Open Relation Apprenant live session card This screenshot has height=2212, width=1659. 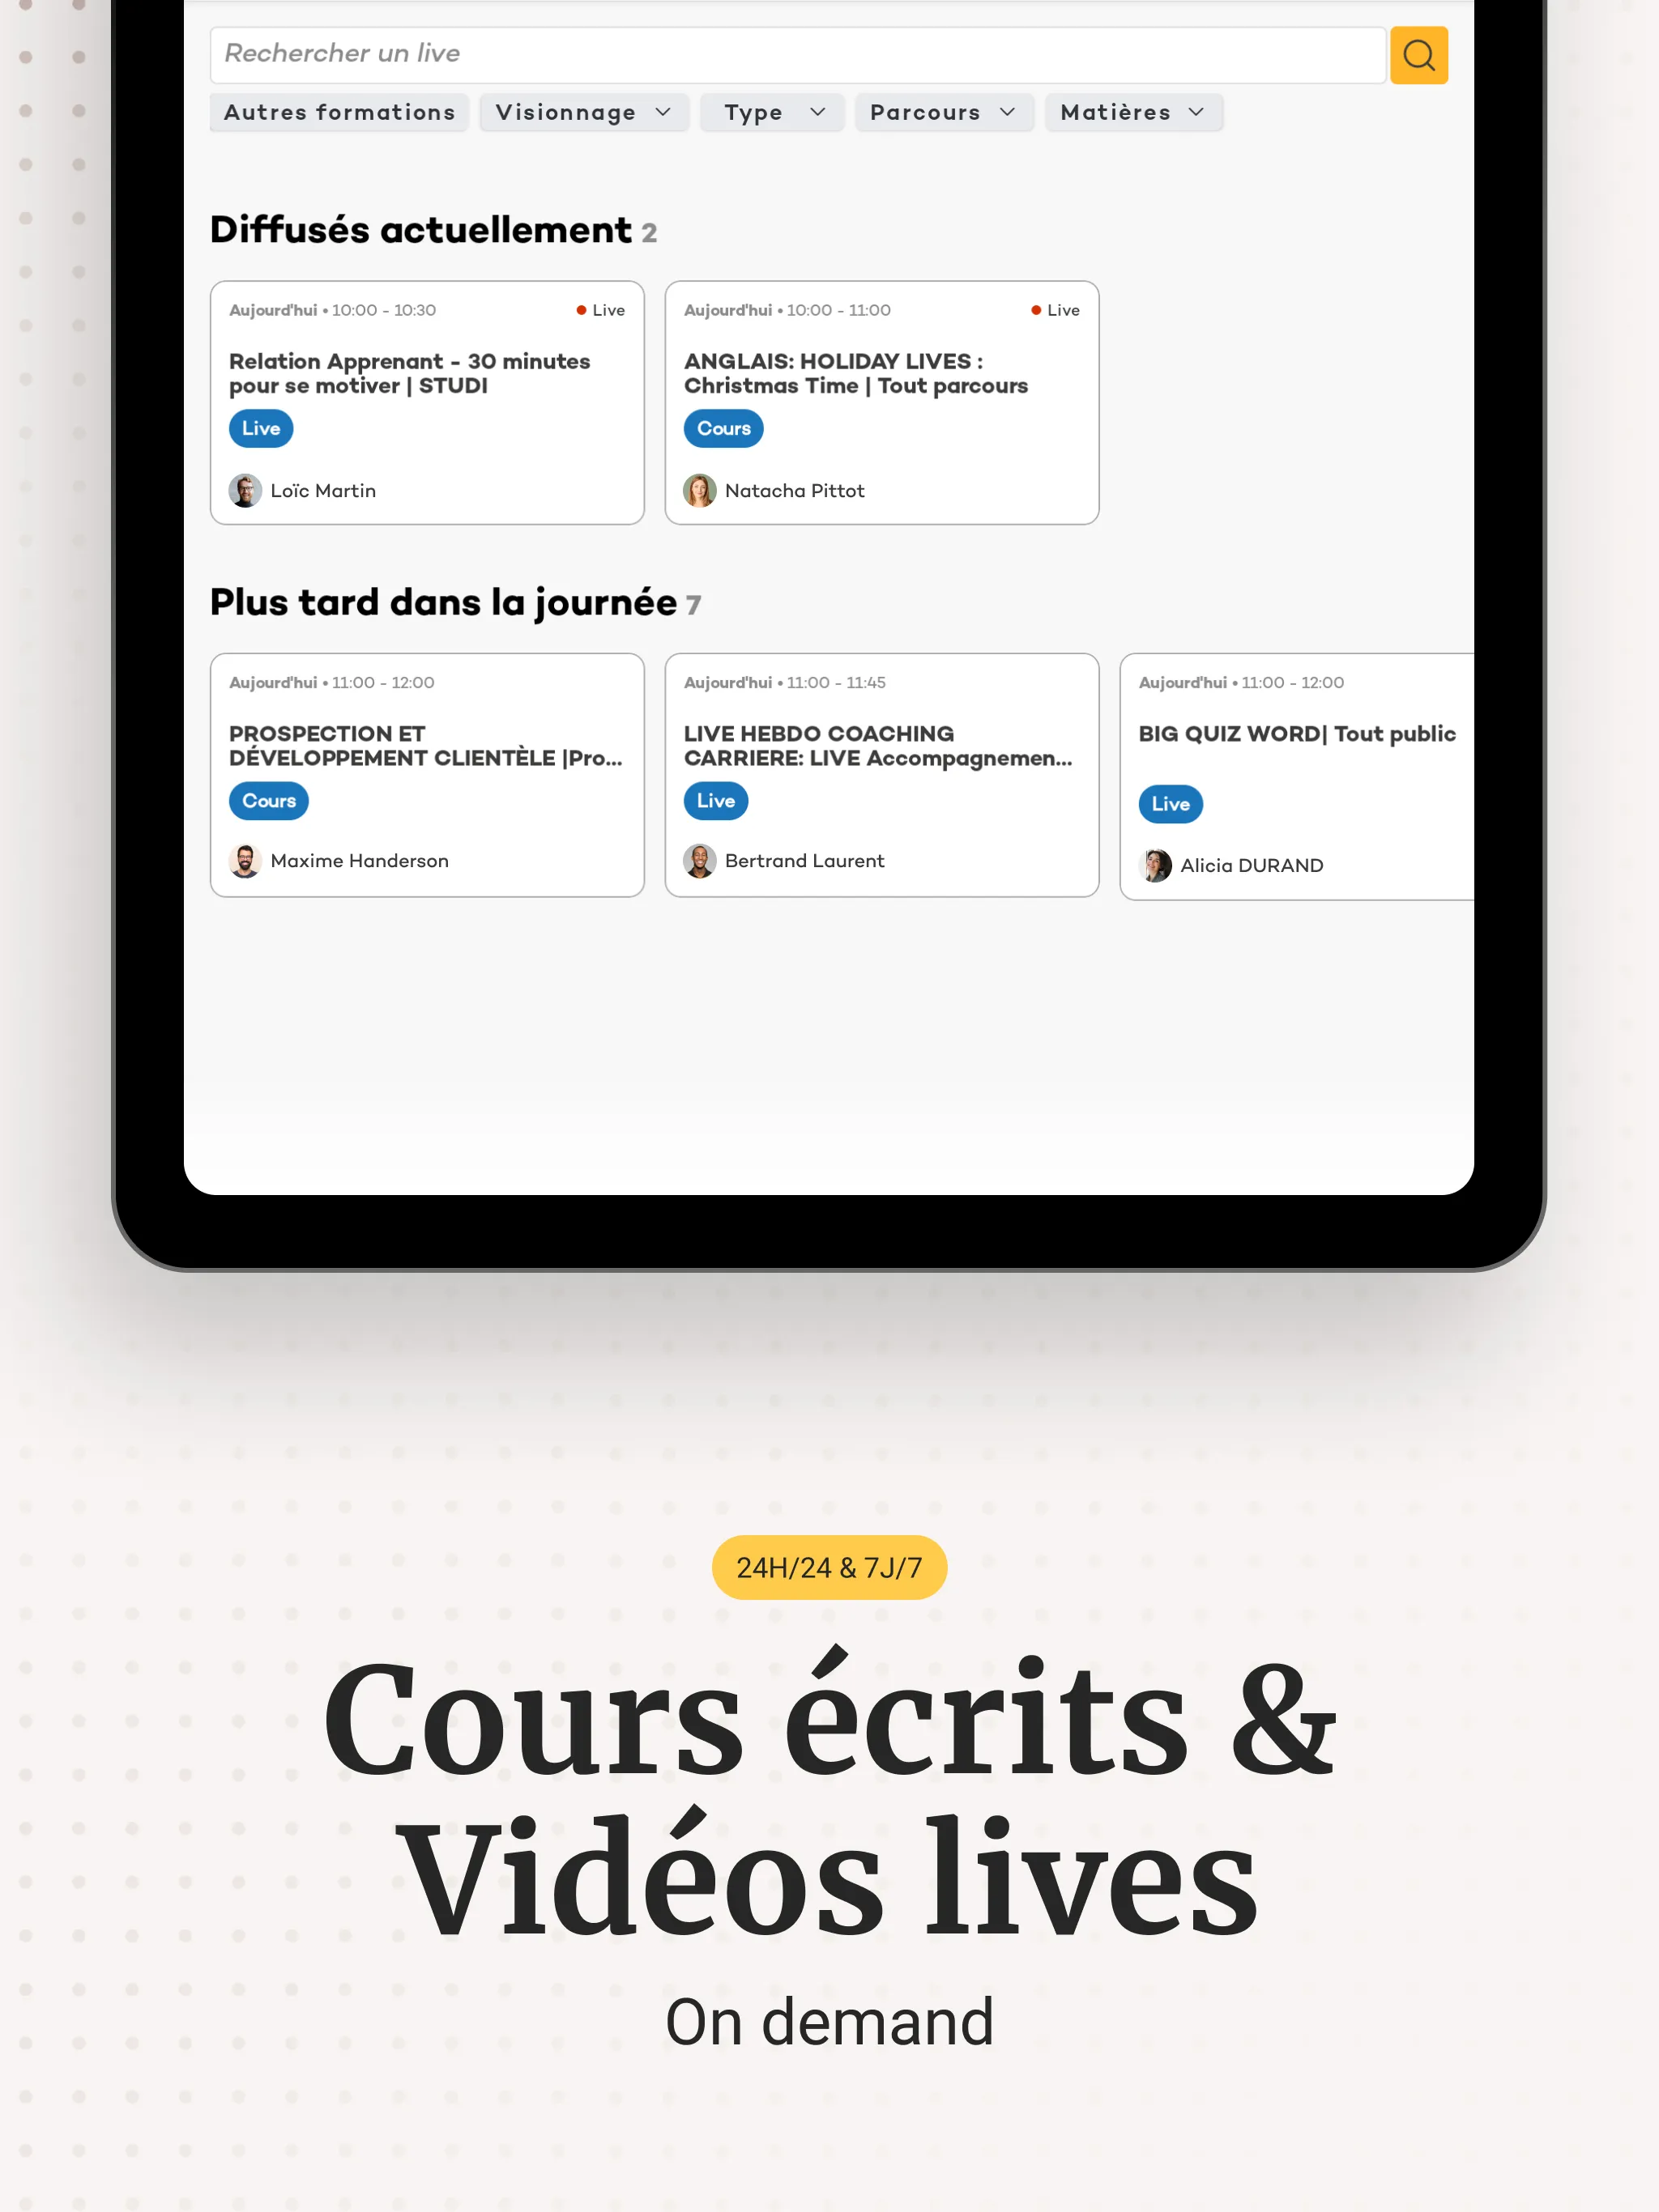(427, 402)
